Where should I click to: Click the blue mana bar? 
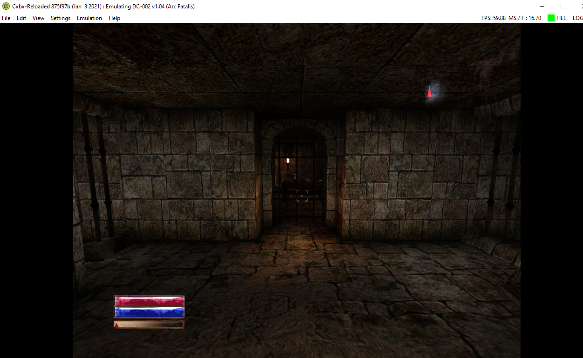click(149, 312)
